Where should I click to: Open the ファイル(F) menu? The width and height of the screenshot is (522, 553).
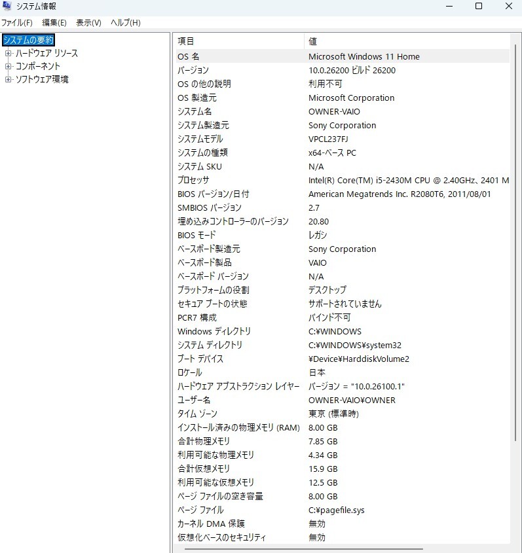coord(16,23)
